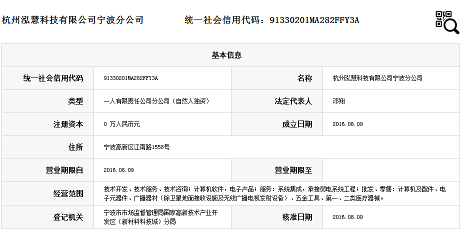Select the business scope description text
Viewport: 462px width, 231px height.
pyautogui.click(x=274, y=193)
